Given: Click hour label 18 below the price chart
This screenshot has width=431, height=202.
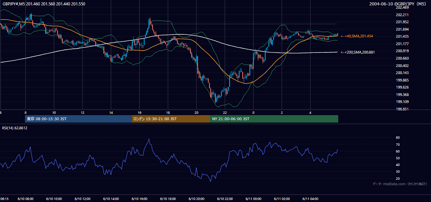Looking at the screenshot, I should 168,112.
